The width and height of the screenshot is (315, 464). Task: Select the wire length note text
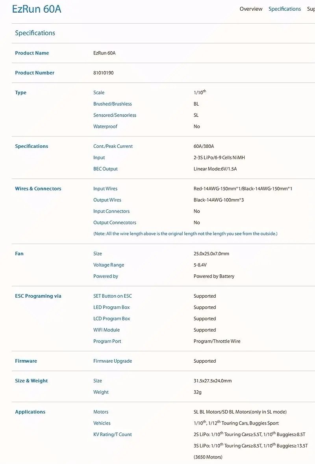click(x=185, y=234)
